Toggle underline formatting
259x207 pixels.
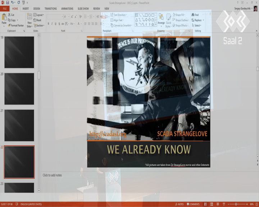pos(55,24)
